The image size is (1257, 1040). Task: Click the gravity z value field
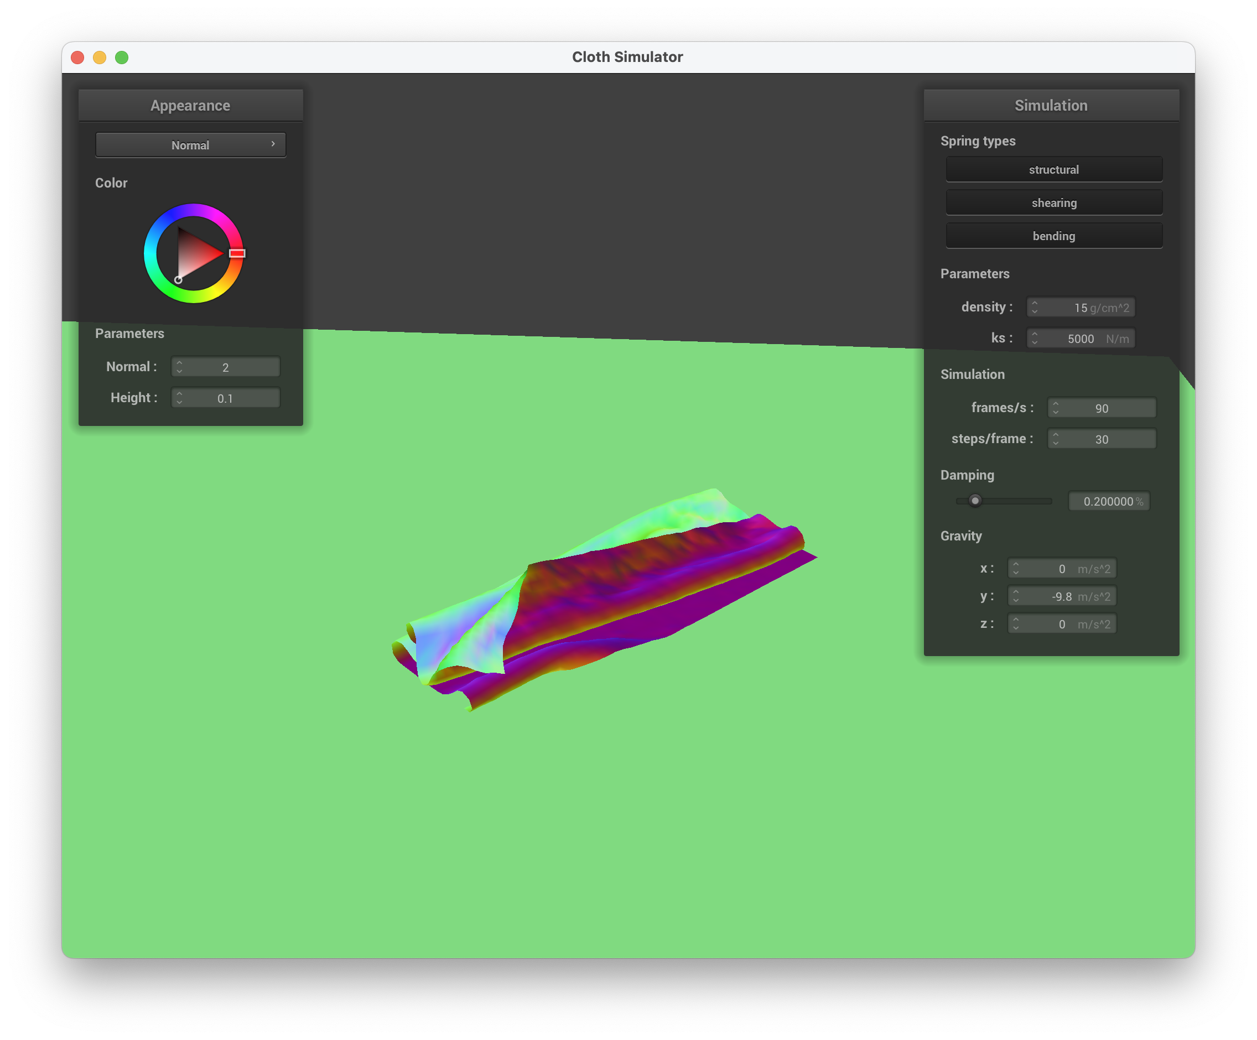point(1062,624)
